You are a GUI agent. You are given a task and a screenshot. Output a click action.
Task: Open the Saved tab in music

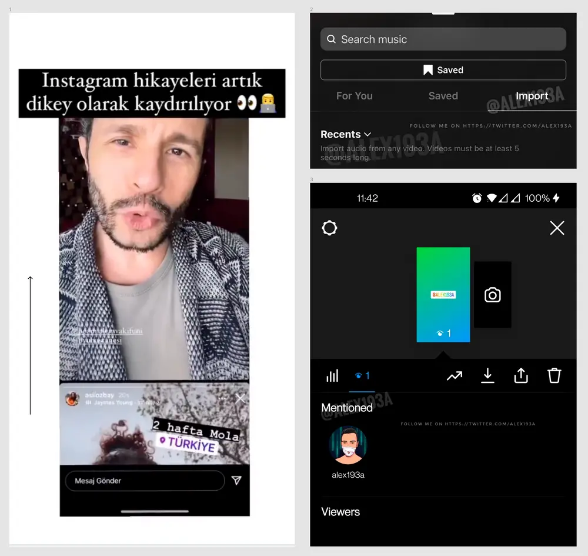[x=443, y=96]
